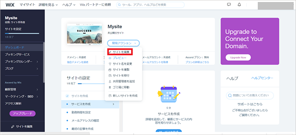Expand ヘルプ menu in top bar

[x=69, y=5]
